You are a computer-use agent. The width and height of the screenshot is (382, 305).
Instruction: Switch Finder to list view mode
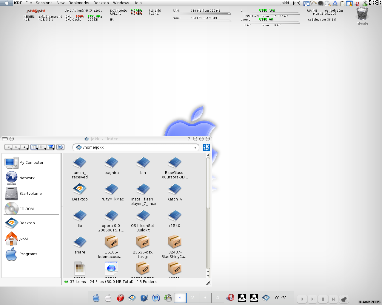[43, 147]
